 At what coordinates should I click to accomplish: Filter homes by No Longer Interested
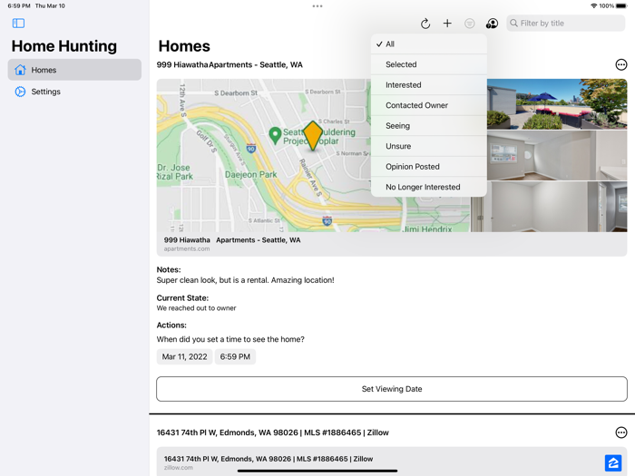click(428, 187)
